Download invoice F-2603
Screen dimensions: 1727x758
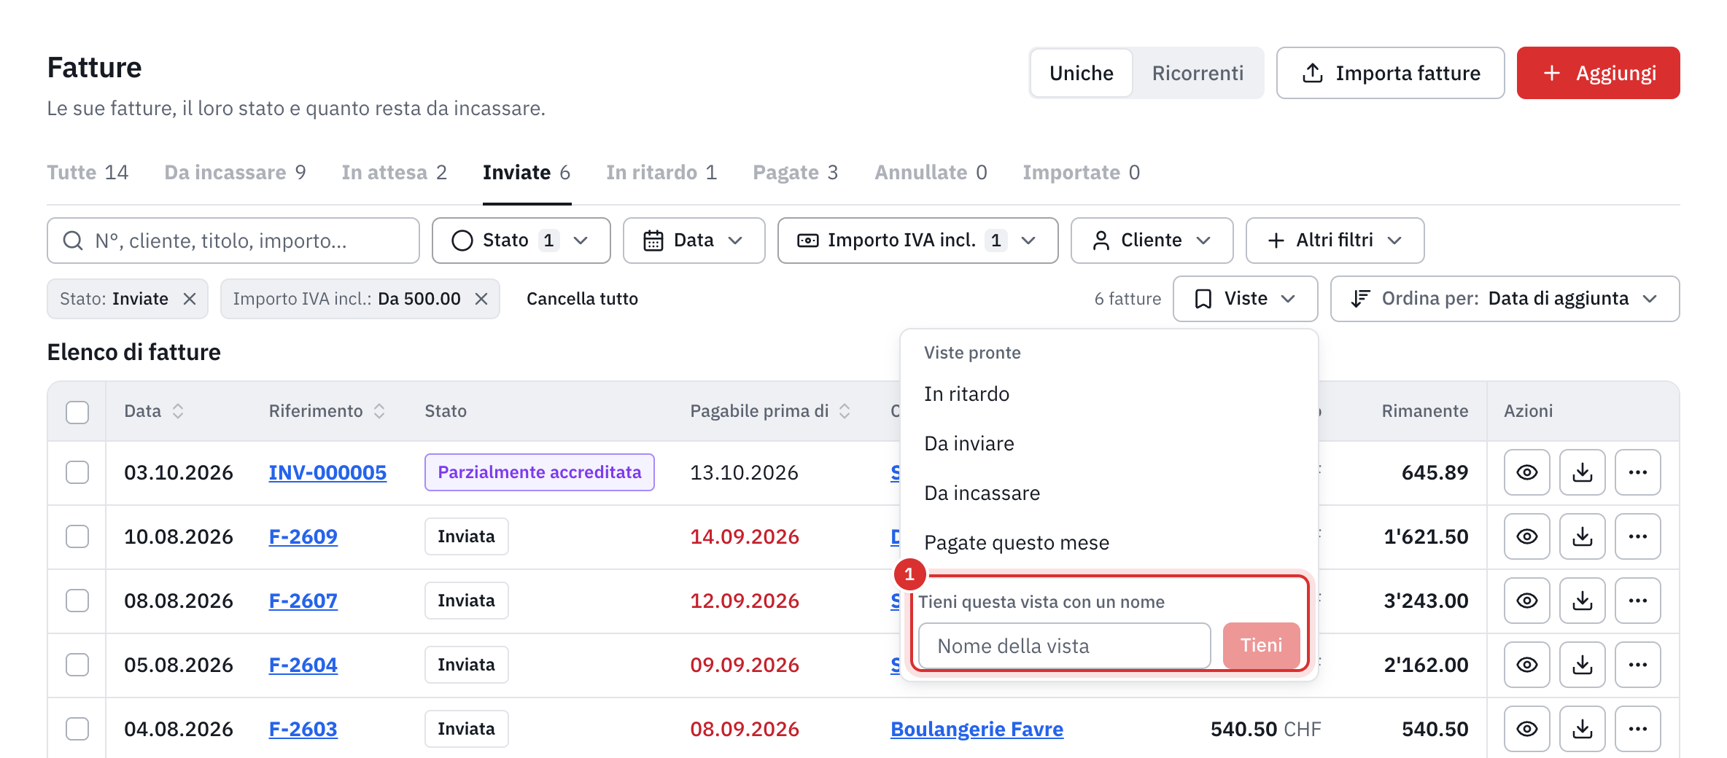tap(1582, 729)
